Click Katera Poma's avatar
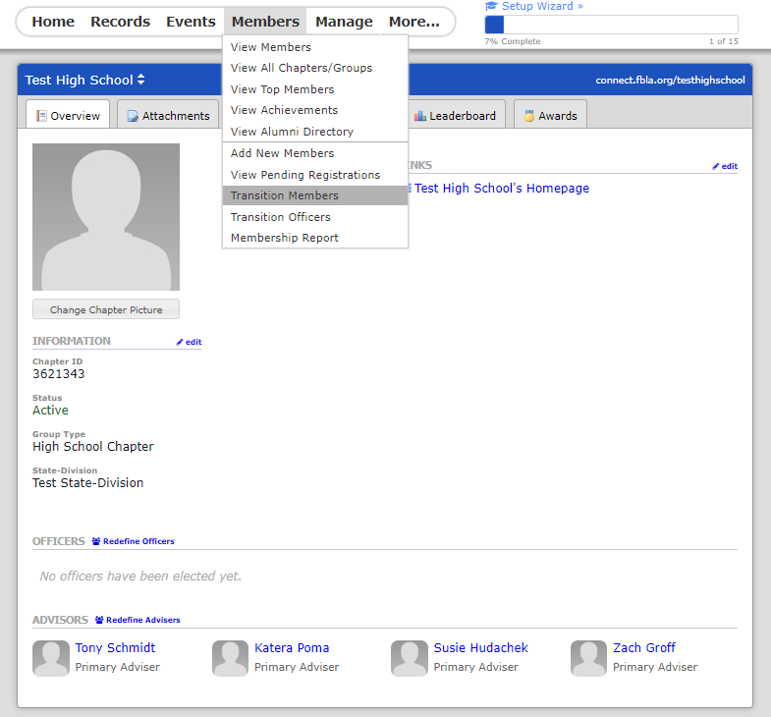This screenshot has width=771, height=717. coord(230,658)
